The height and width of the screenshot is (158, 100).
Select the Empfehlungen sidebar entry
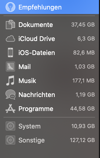[50, 7]
